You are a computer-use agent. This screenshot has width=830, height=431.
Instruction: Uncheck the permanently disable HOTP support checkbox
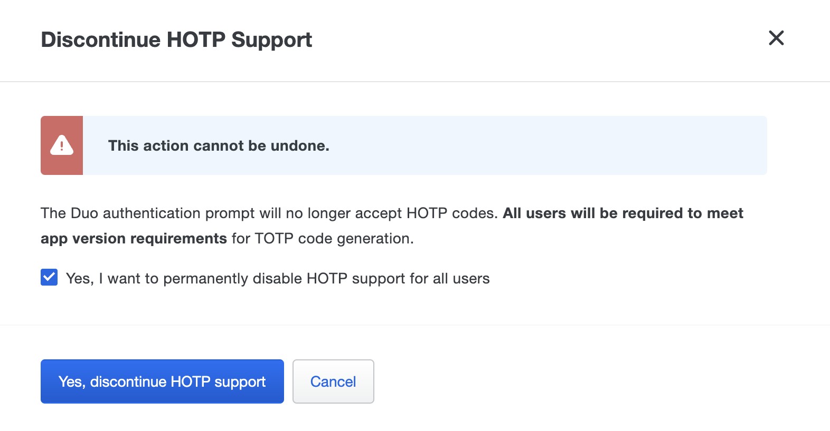49,277
